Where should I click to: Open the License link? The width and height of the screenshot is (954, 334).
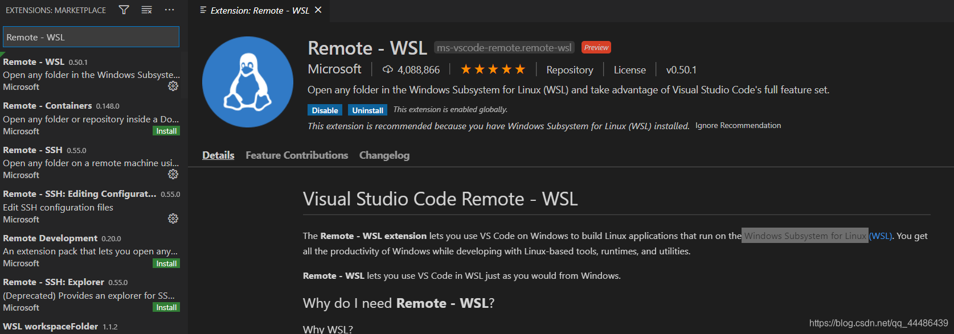[x=629, y=70]
